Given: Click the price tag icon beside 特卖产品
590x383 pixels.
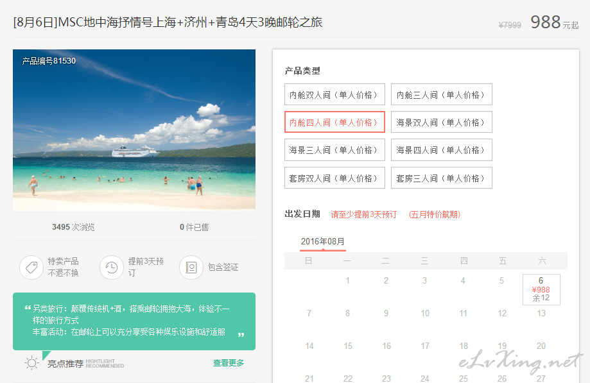Looking at the screenshot, I should [x=31, y=268].
